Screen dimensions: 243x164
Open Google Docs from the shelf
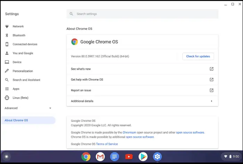[115, 157]
